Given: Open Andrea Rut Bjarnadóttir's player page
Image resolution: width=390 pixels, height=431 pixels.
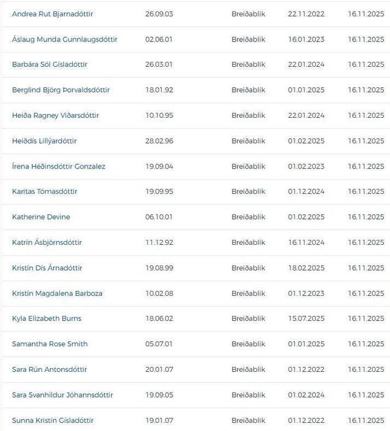Looking at the screenshot, I should click(53, 14).
